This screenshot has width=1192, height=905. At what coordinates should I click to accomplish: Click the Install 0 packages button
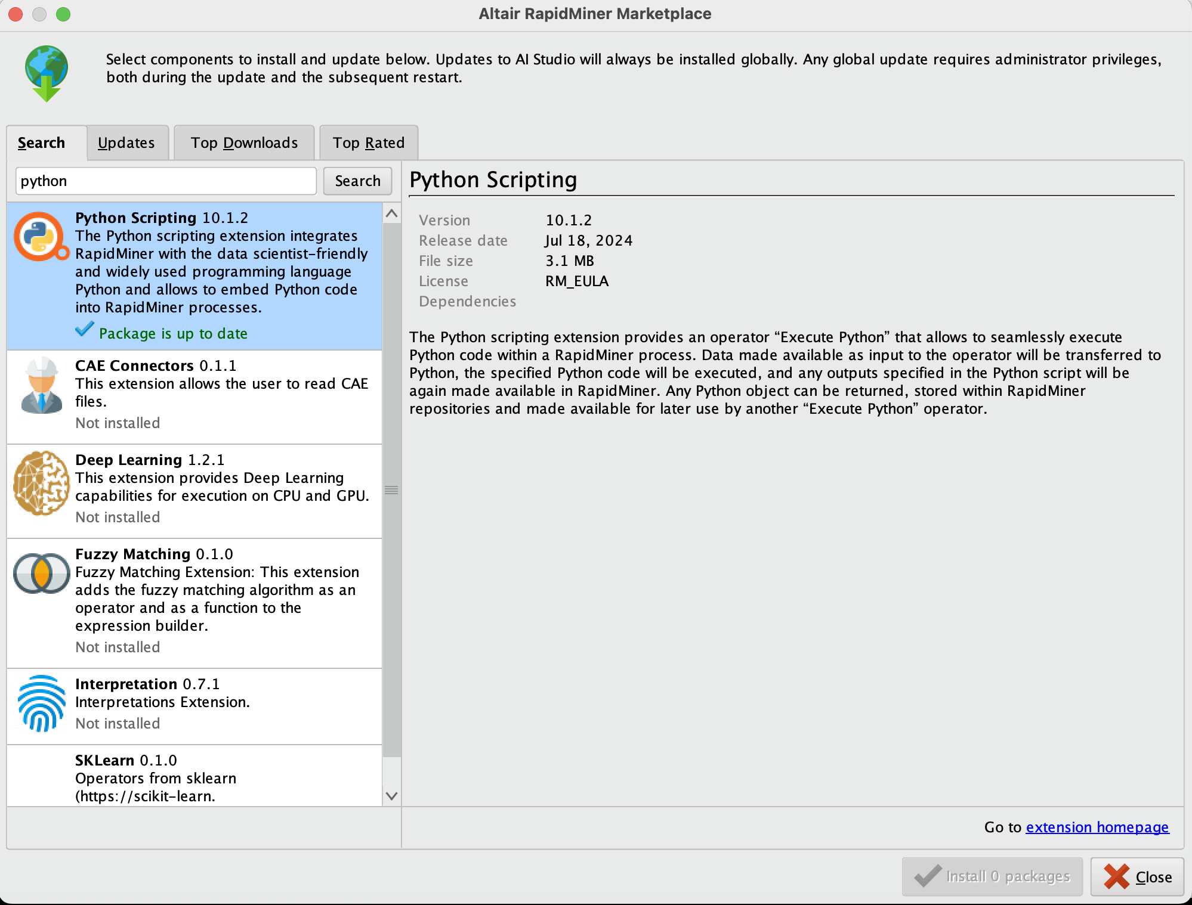992,876
